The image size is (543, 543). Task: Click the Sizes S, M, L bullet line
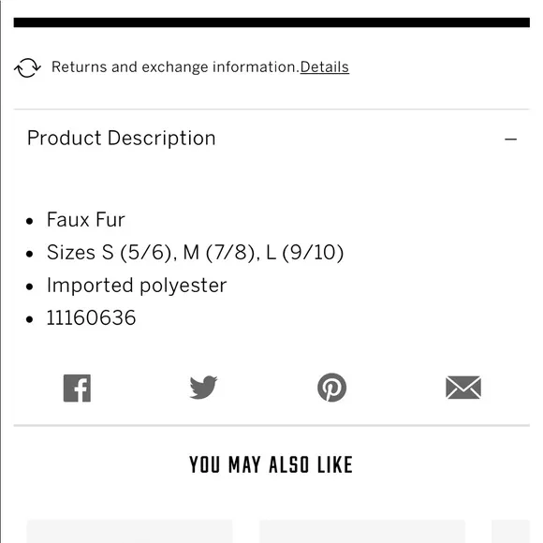coord(195,252)
